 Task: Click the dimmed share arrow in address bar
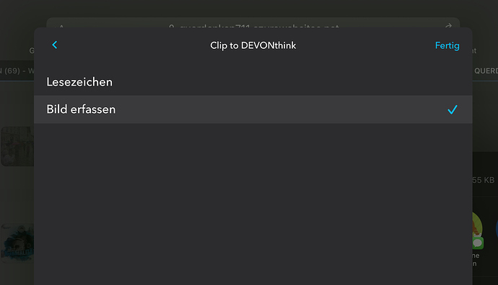tap(448, 25)
